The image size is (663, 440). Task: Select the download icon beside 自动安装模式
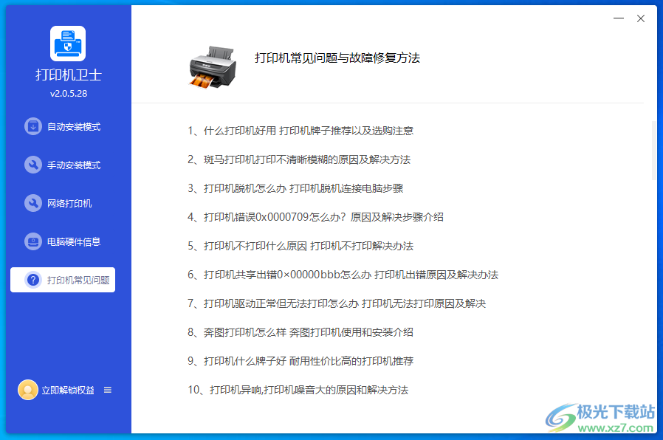(32, 126)
